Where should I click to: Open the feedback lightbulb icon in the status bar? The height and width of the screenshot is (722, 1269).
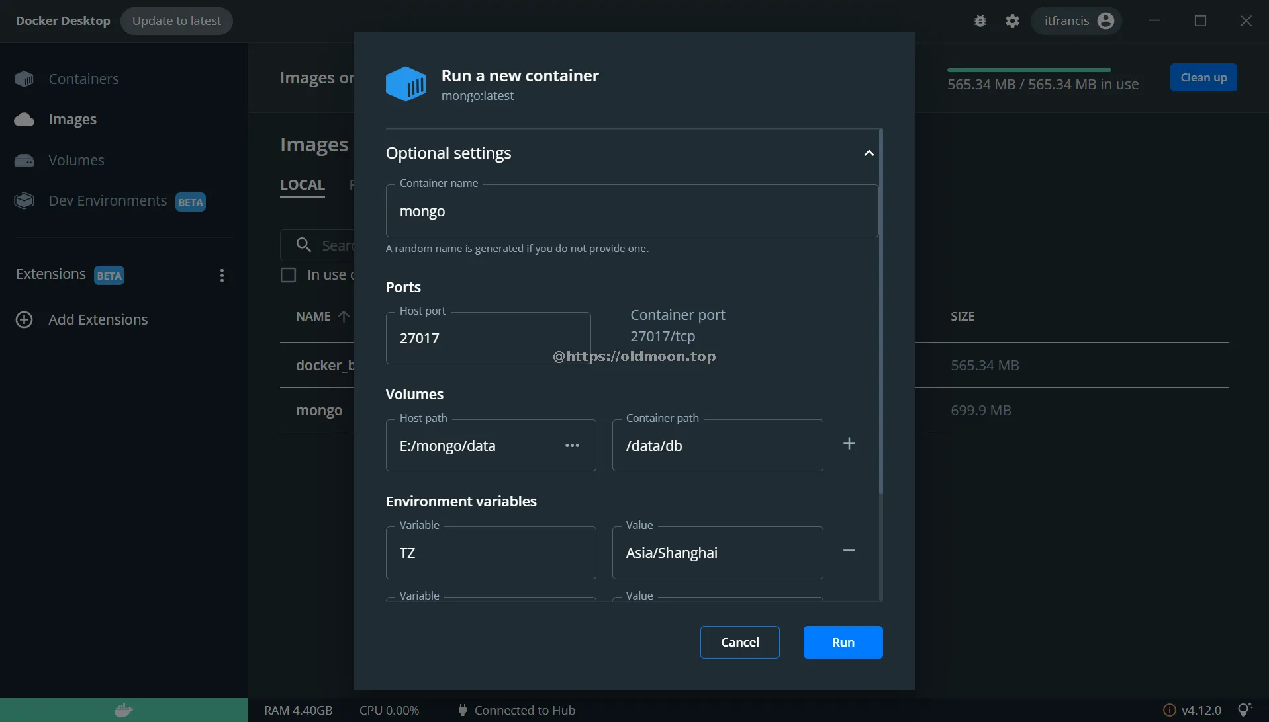tap(1245, 709)
